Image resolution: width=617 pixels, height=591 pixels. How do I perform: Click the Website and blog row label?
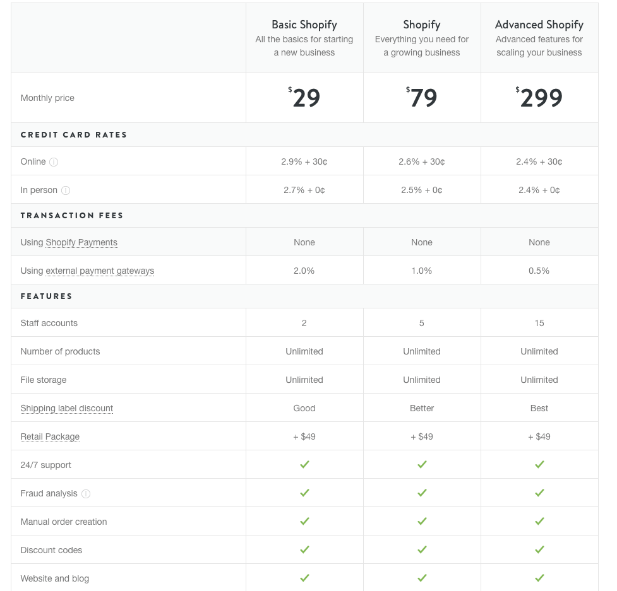coord(55,578)
